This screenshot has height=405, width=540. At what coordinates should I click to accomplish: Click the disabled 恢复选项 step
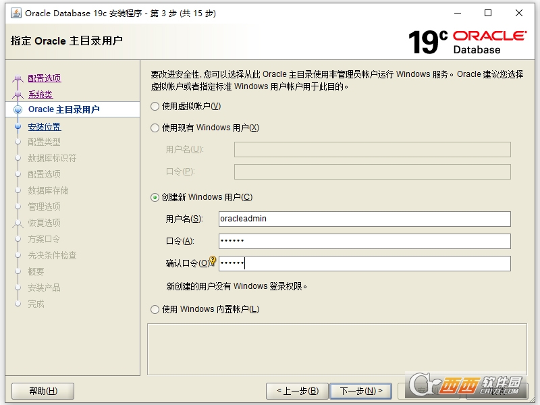click(x=45, y=223)
